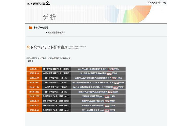
Task: Open PDF icon in 2010.4.11 row
Action: [111, 69]
